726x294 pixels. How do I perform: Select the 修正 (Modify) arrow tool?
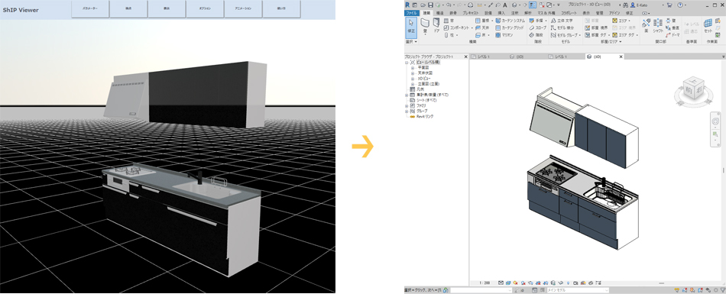point(411,27)
